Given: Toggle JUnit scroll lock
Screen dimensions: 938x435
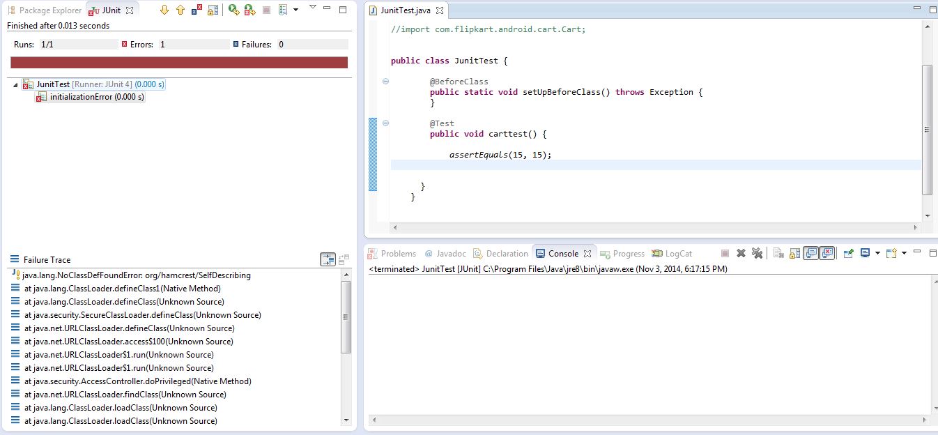Looking at the screenshot, I should (x=213, y=10).
